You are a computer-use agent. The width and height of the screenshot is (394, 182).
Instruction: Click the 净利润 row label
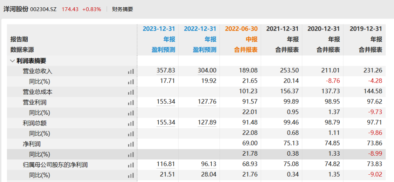click(x=32, y=144)
